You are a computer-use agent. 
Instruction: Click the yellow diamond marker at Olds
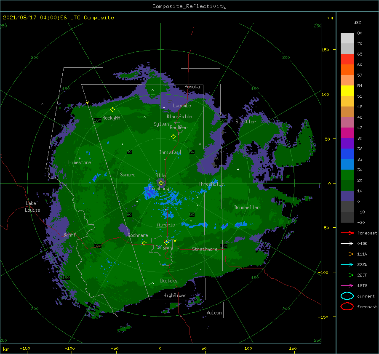(161, 183)
